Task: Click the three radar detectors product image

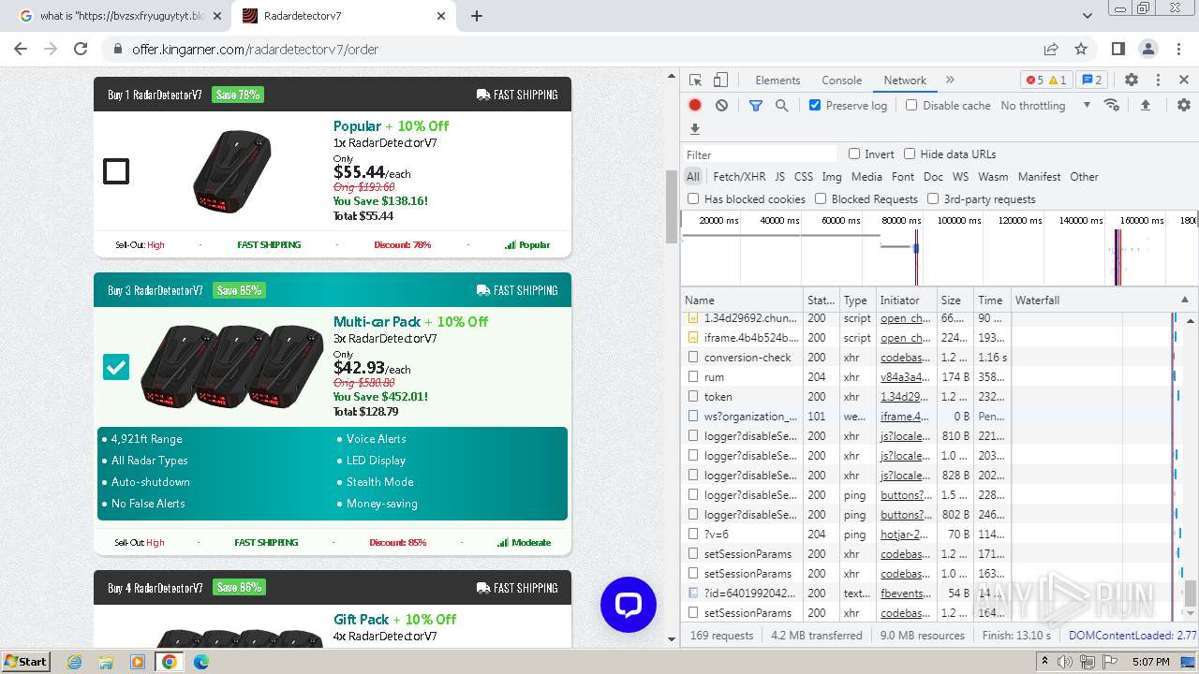Action: click(232, 366)
